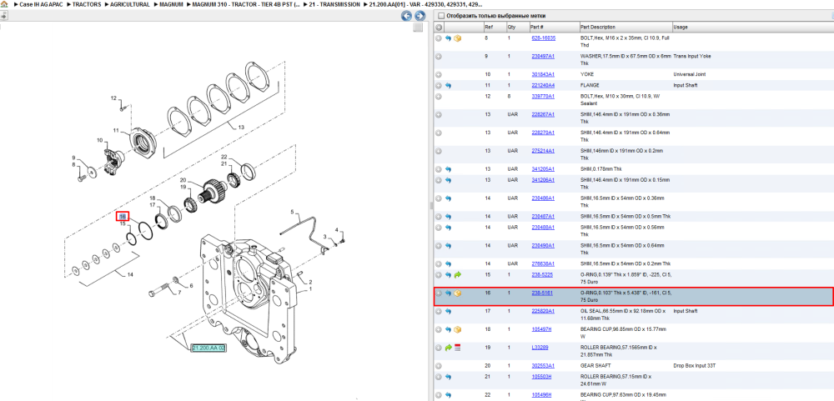The image size is (834, 401).
Task: Add bolt 339770A1 using its plus icon
Action: [x=439, y=96]
